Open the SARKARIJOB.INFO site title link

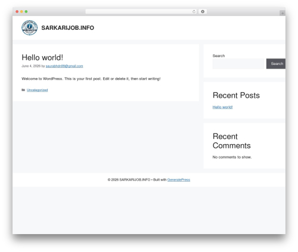67,28
